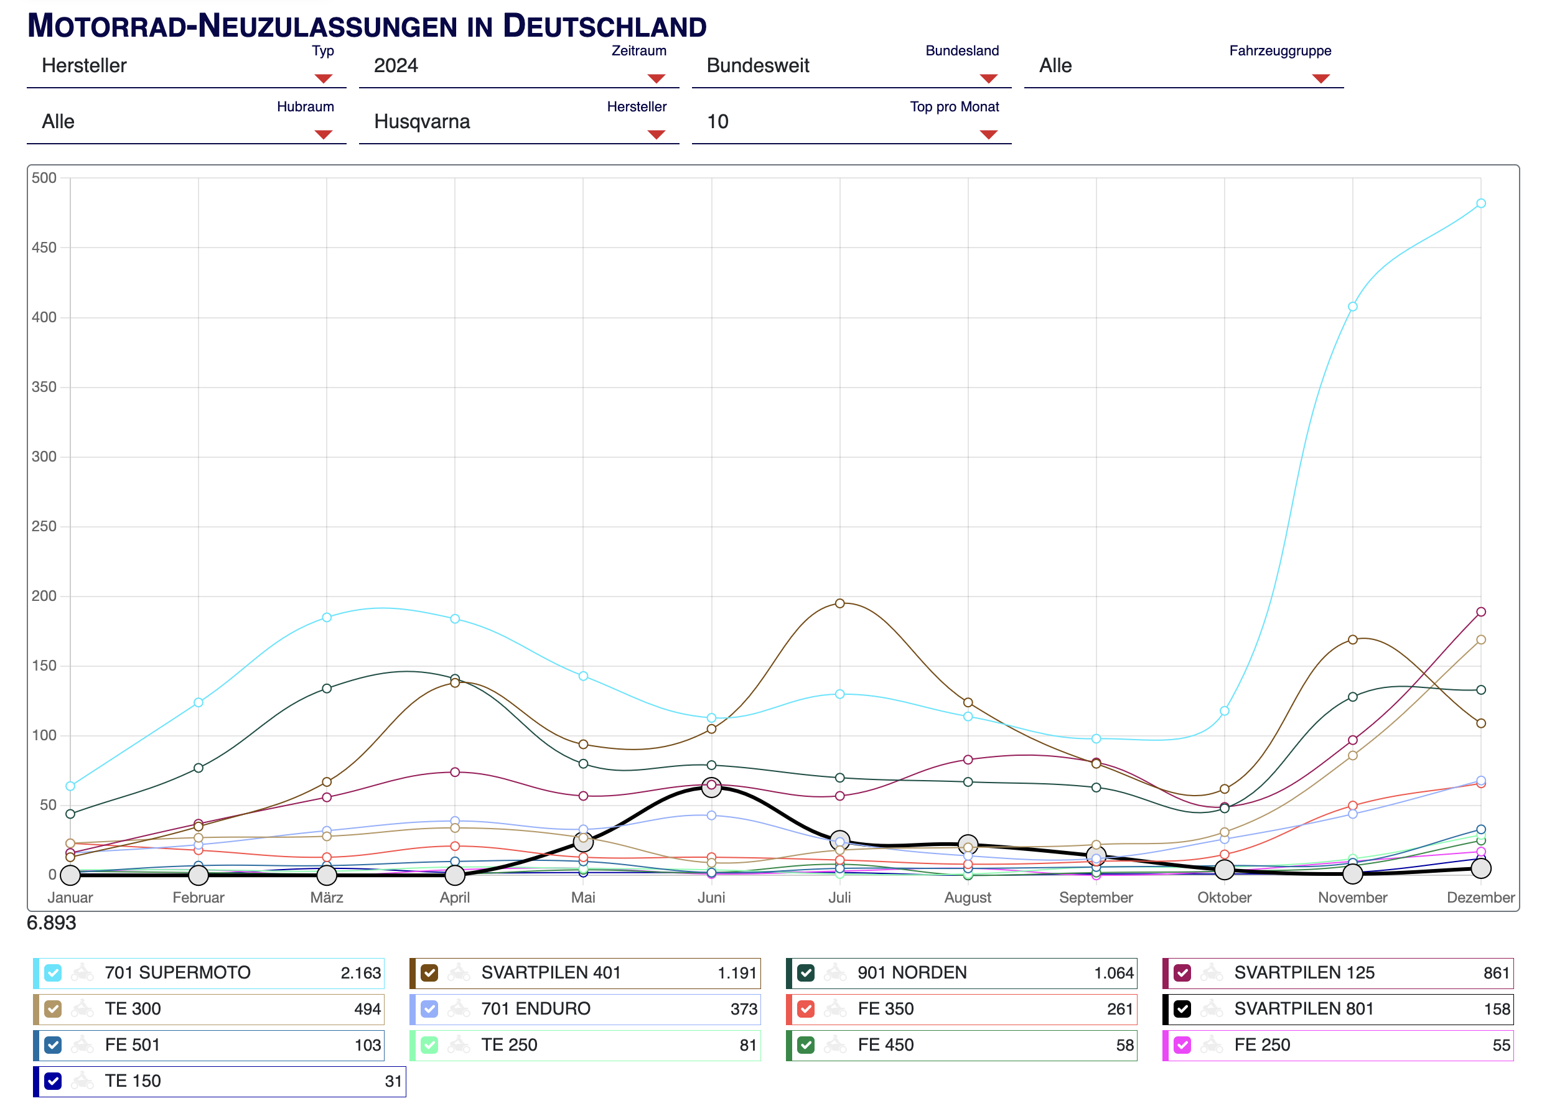Screen dimensions: 1547x1111
Task: Click the SVARTPILEN 401 legend label
Action: [x=551, y=974]
